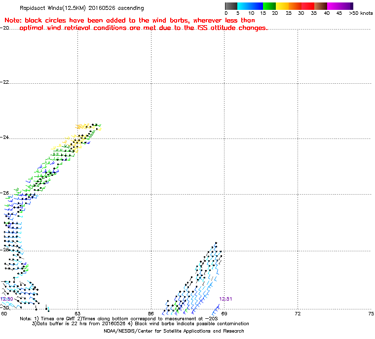Click the cyan-blue 5-15 knots legend segment

point(250,6)
